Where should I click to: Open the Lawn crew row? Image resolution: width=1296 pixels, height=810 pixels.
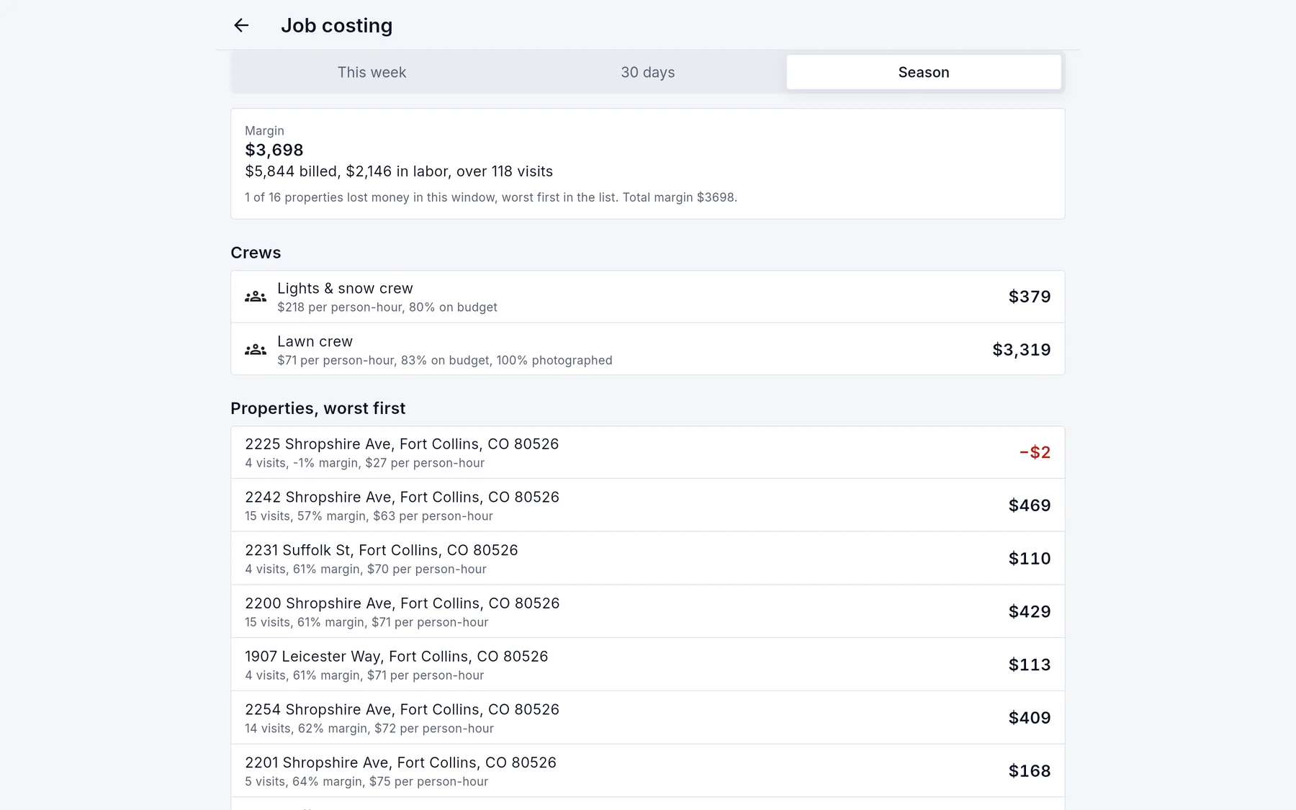pyautogui.click(x=648, y=349)
